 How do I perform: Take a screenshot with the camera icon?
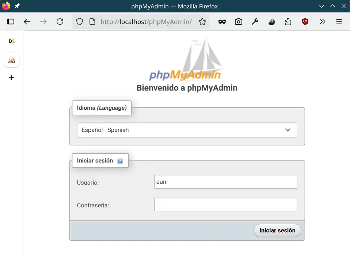coord(239,22)
